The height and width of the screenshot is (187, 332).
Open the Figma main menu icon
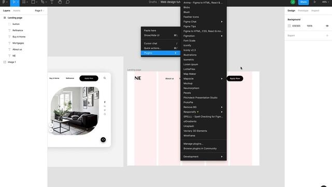pos(4,2)
